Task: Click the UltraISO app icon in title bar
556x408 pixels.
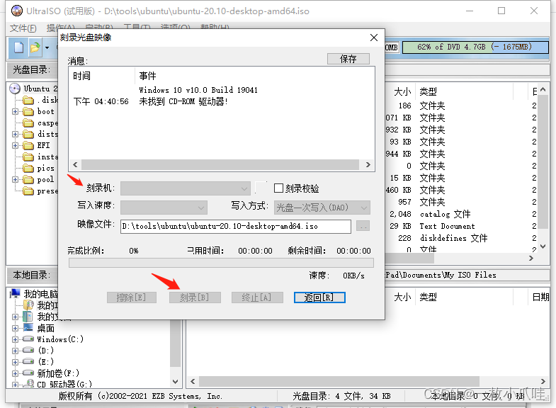Action: [17, 11]
